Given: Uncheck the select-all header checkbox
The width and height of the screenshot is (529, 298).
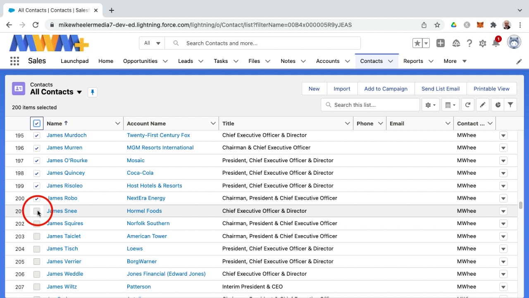Looking at the screenshot, I should (37, 123).
